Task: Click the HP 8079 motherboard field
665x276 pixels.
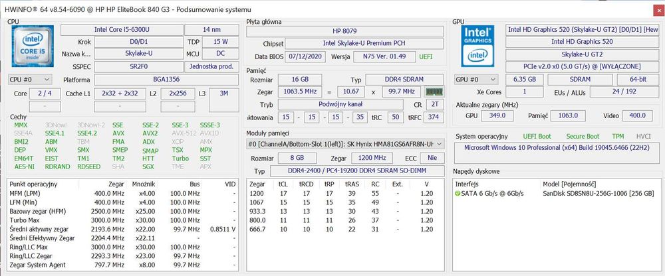Action: coord(344,31)
